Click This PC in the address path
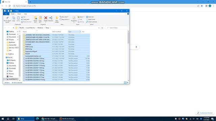The width and height of the screenshot is (216, 121). (x=22, y=28)
